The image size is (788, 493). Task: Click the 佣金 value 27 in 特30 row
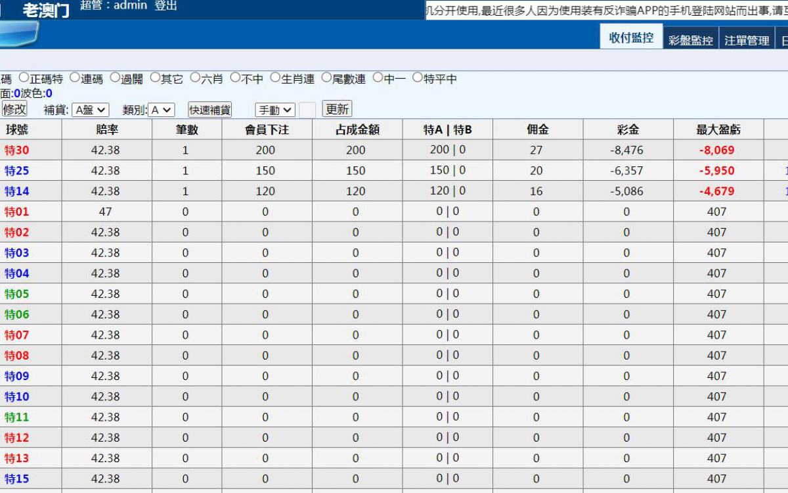pos(536,150)
